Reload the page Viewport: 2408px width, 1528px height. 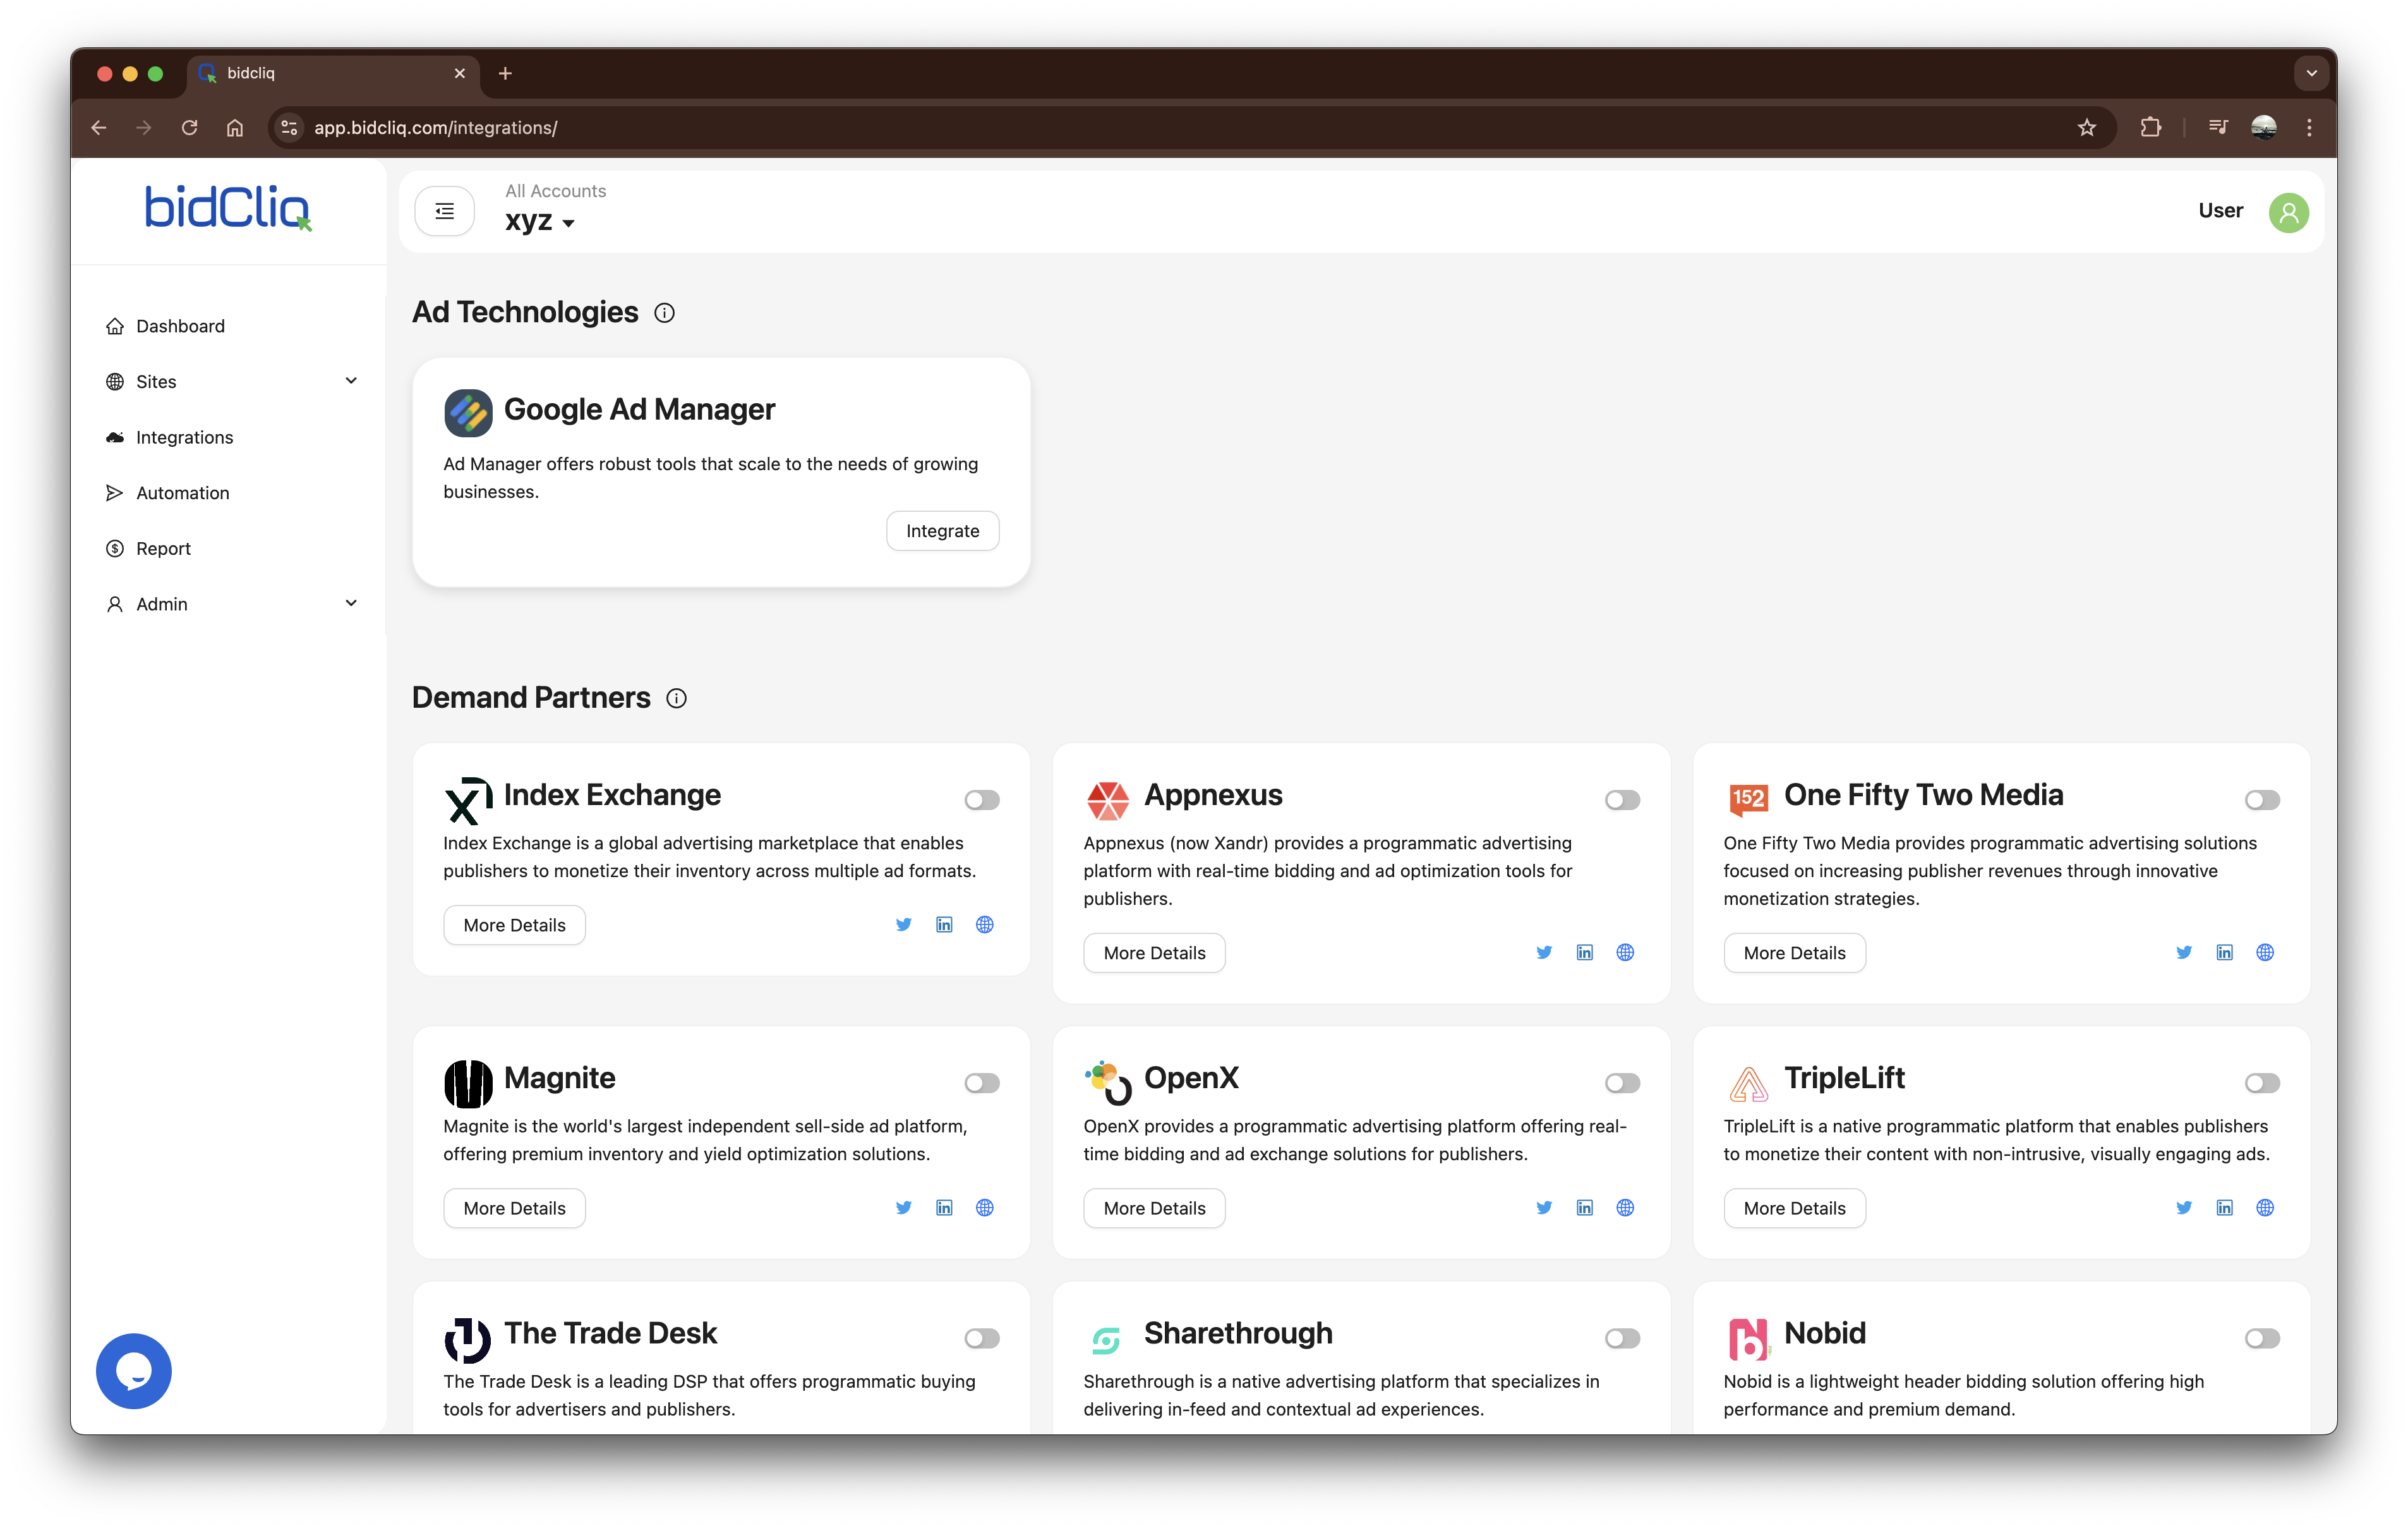tap(189, 128)
